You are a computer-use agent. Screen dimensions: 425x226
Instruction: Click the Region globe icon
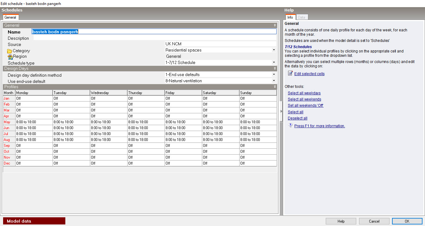pyautogui.click(x=10, y=56)
